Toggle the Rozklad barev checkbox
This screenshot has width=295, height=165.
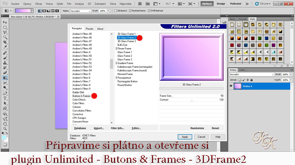coord(131,11)
